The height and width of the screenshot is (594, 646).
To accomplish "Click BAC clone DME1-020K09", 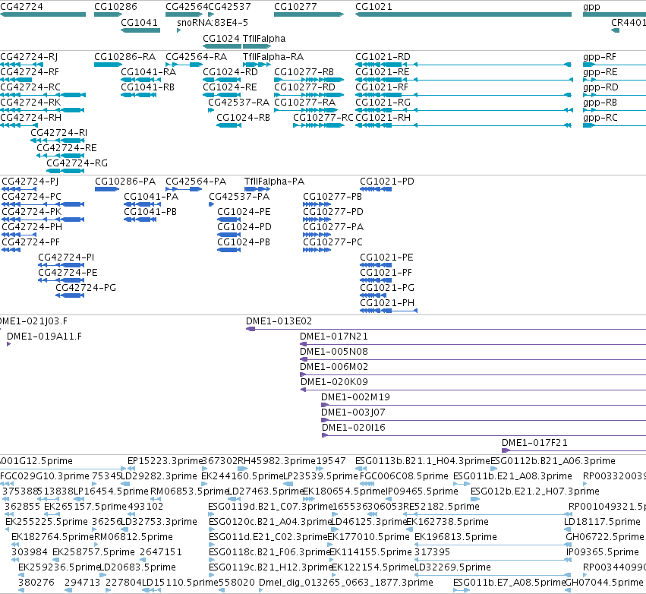I will pyautogui.click(x=474, y=390).
